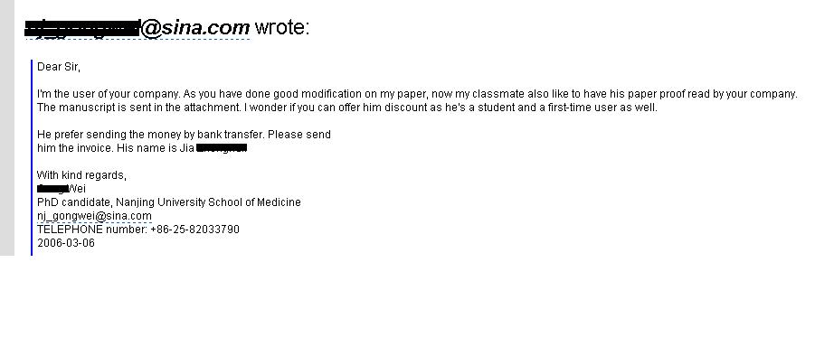Click the blacked-out name before "Wei"

click(52, 189)
